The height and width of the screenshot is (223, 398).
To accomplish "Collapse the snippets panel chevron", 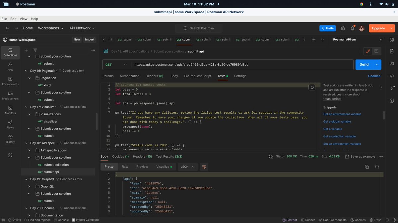I will coord(381,87).
